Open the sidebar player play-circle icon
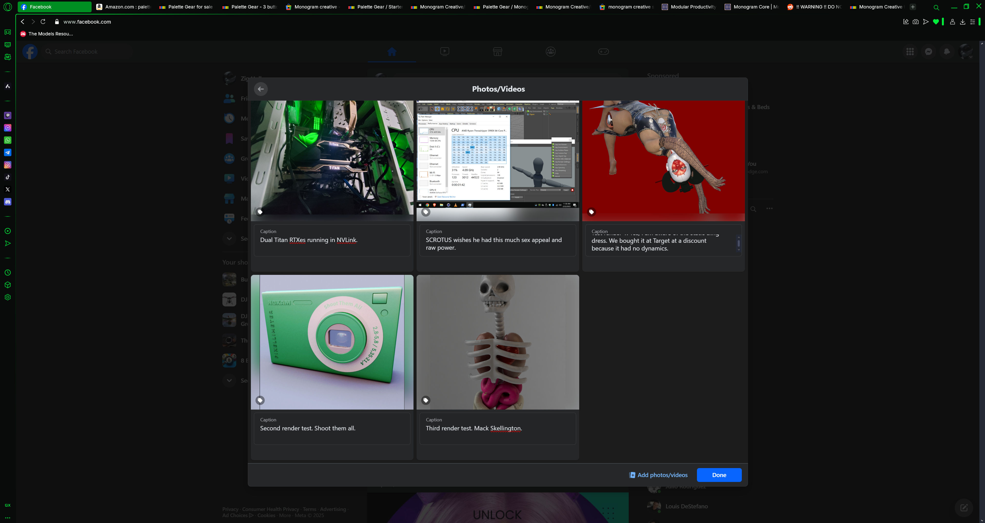 pyautogui.click(x=8, y=231)
